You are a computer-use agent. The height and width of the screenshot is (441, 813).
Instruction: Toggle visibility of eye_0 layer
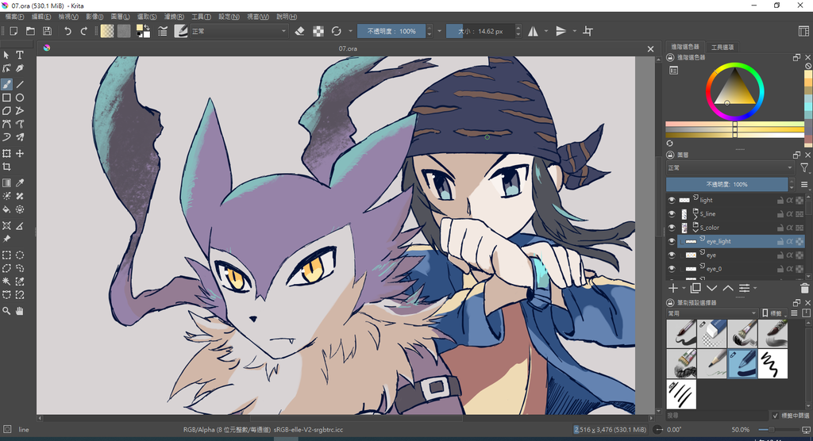point(672,269)
